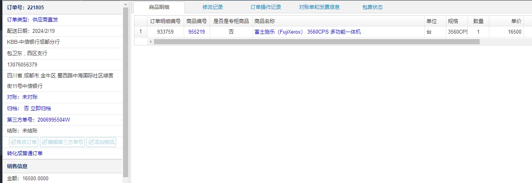532x183 pixels.
Task: Open the 富士施乐 3560CPS product name link
Action: [308, 32]
